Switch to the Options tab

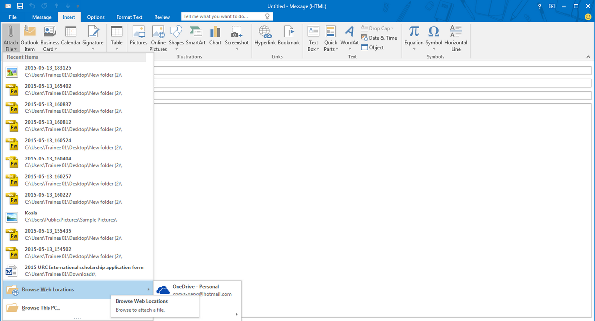click(96, 17)
